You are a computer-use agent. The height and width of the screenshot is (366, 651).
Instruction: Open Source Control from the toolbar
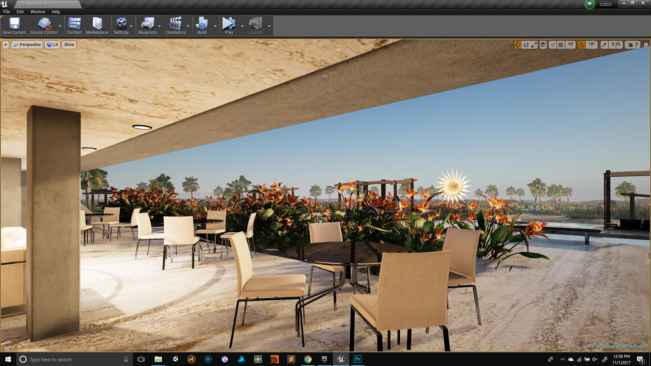(44, 26)
